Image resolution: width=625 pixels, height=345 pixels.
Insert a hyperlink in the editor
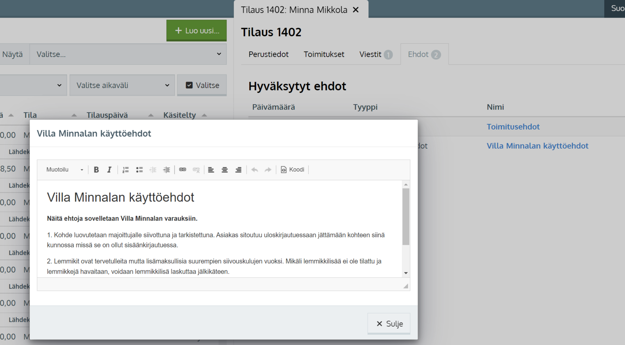coord(182,170)
